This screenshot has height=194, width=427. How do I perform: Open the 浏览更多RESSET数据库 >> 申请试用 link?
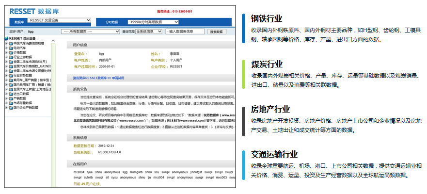point(98,78)
